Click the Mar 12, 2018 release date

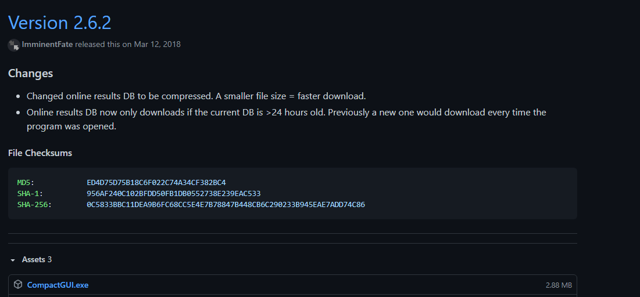coord(157,44)
